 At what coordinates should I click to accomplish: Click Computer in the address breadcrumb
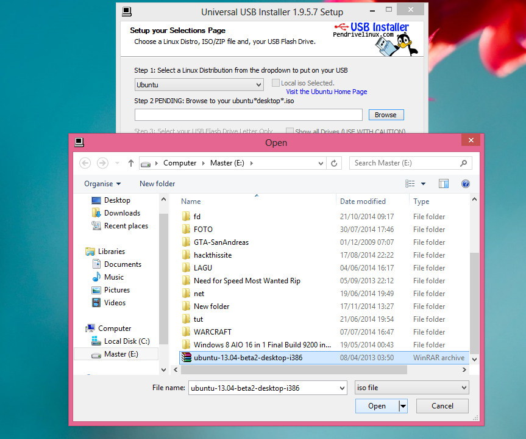point(180,163)
